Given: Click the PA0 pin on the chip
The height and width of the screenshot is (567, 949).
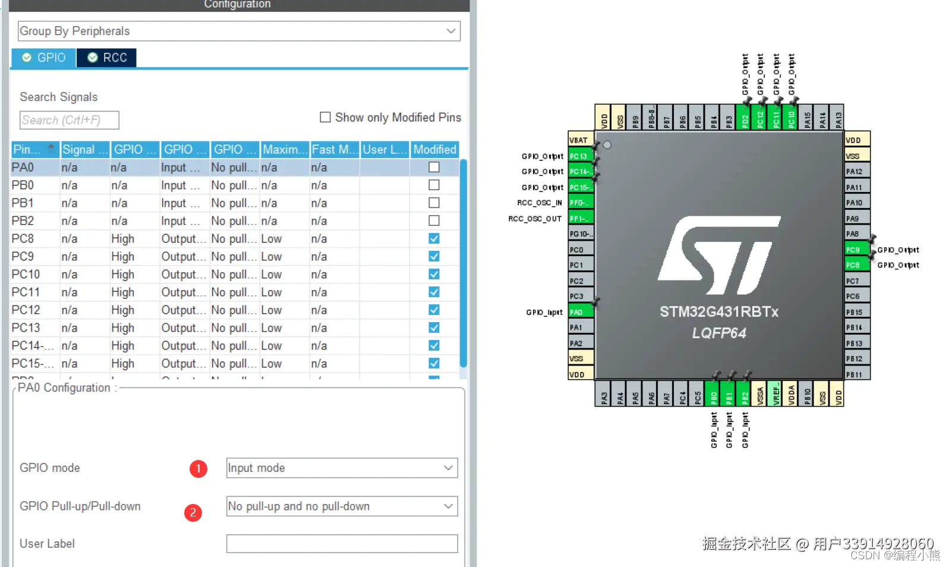Looking at the screenshot, I should tap(581, 312).
